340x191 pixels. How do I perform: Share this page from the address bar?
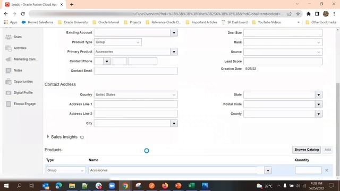[x=289, y=14]
